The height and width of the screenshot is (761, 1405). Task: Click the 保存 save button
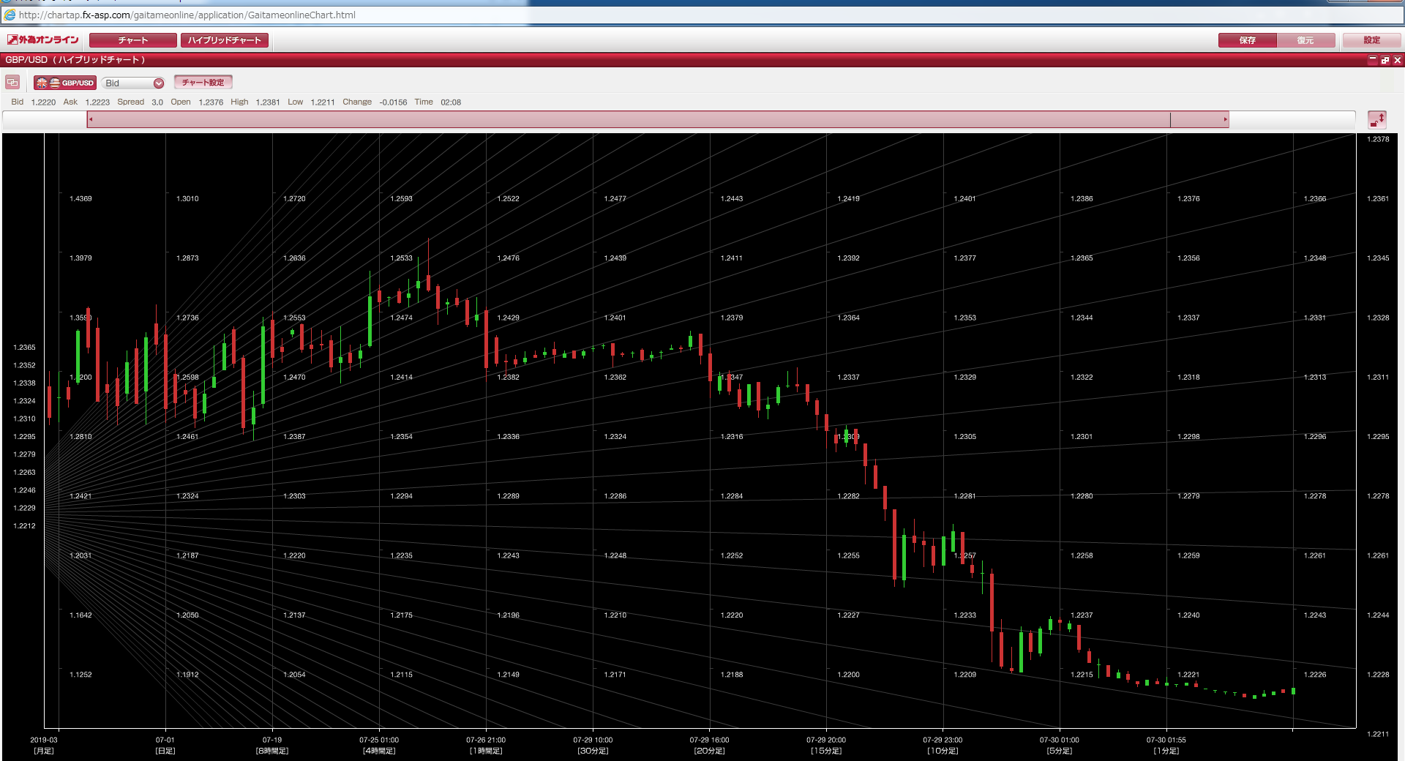coord(1247,40)
